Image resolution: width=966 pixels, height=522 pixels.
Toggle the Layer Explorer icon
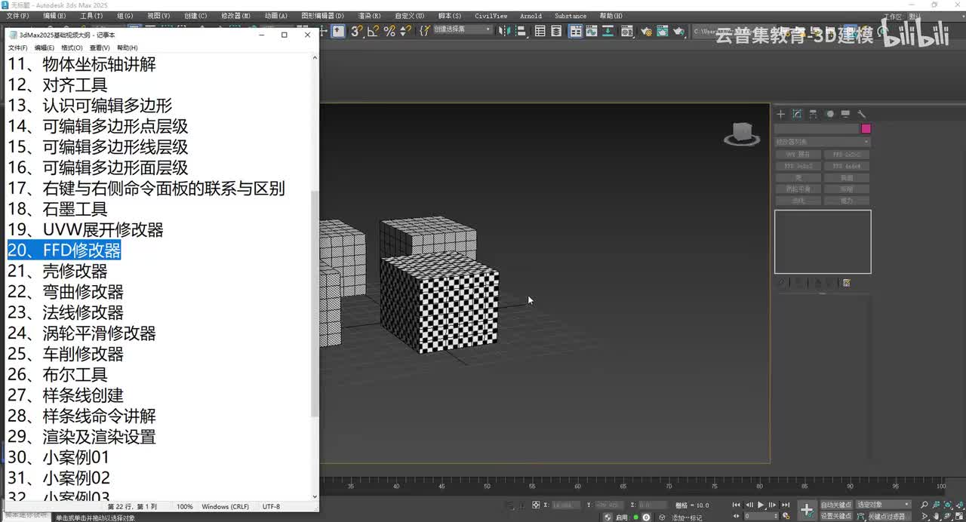pos(556,31)
